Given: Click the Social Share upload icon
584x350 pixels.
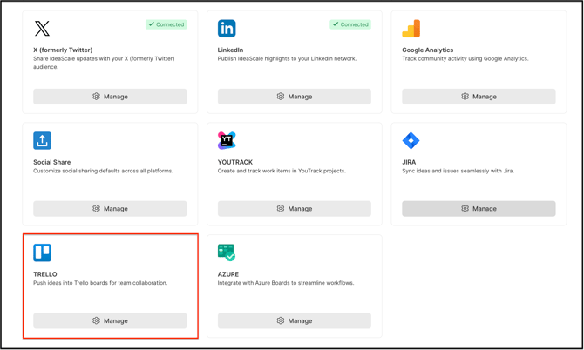Looking at the screenshot, I should (42, 140).
